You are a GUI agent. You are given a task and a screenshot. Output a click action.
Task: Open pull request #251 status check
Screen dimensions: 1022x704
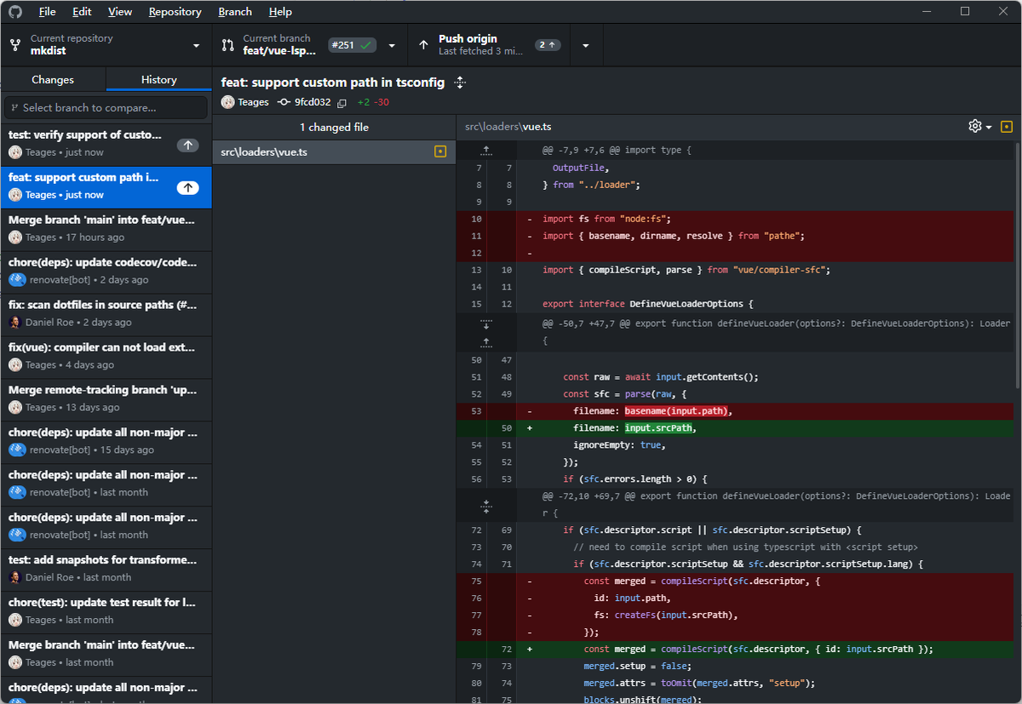pyautogui.click(x=352, y=44)
